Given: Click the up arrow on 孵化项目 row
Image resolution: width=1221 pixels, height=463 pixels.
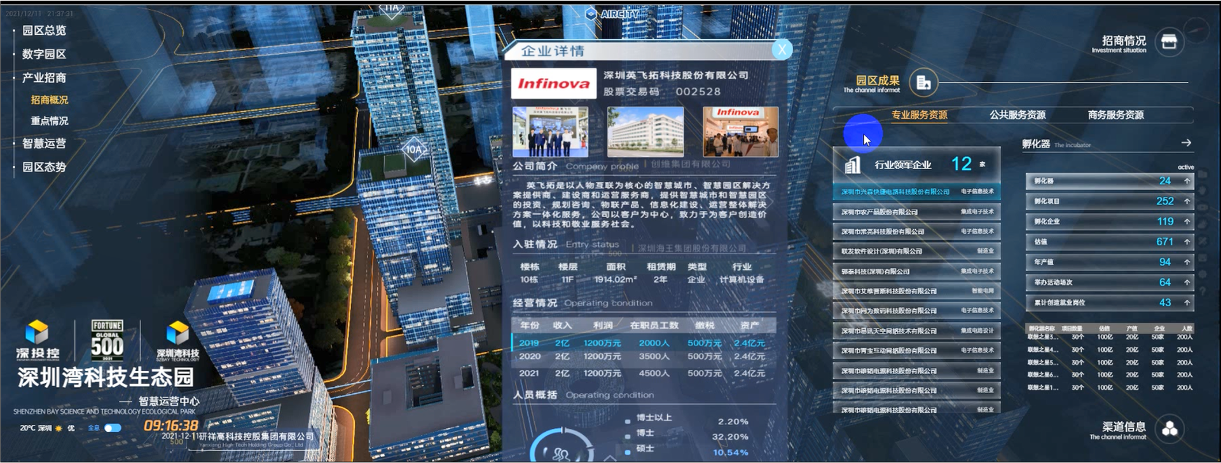Looking at the screenshot, I should [x=1187, y=201].
